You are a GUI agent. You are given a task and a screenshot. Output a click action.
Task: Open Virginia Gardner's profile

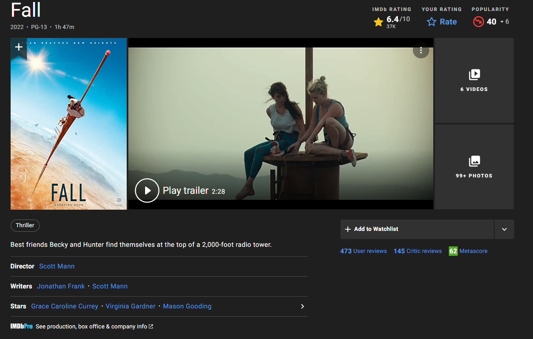(131, 306)
